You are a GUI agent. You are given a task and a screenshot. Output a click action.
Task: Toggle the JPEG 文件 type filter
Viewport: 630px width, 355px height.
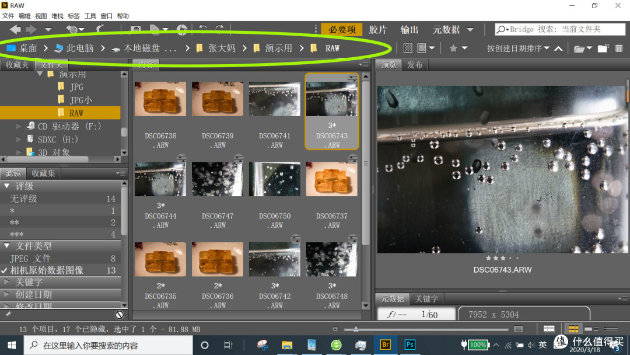coord(60,258)
